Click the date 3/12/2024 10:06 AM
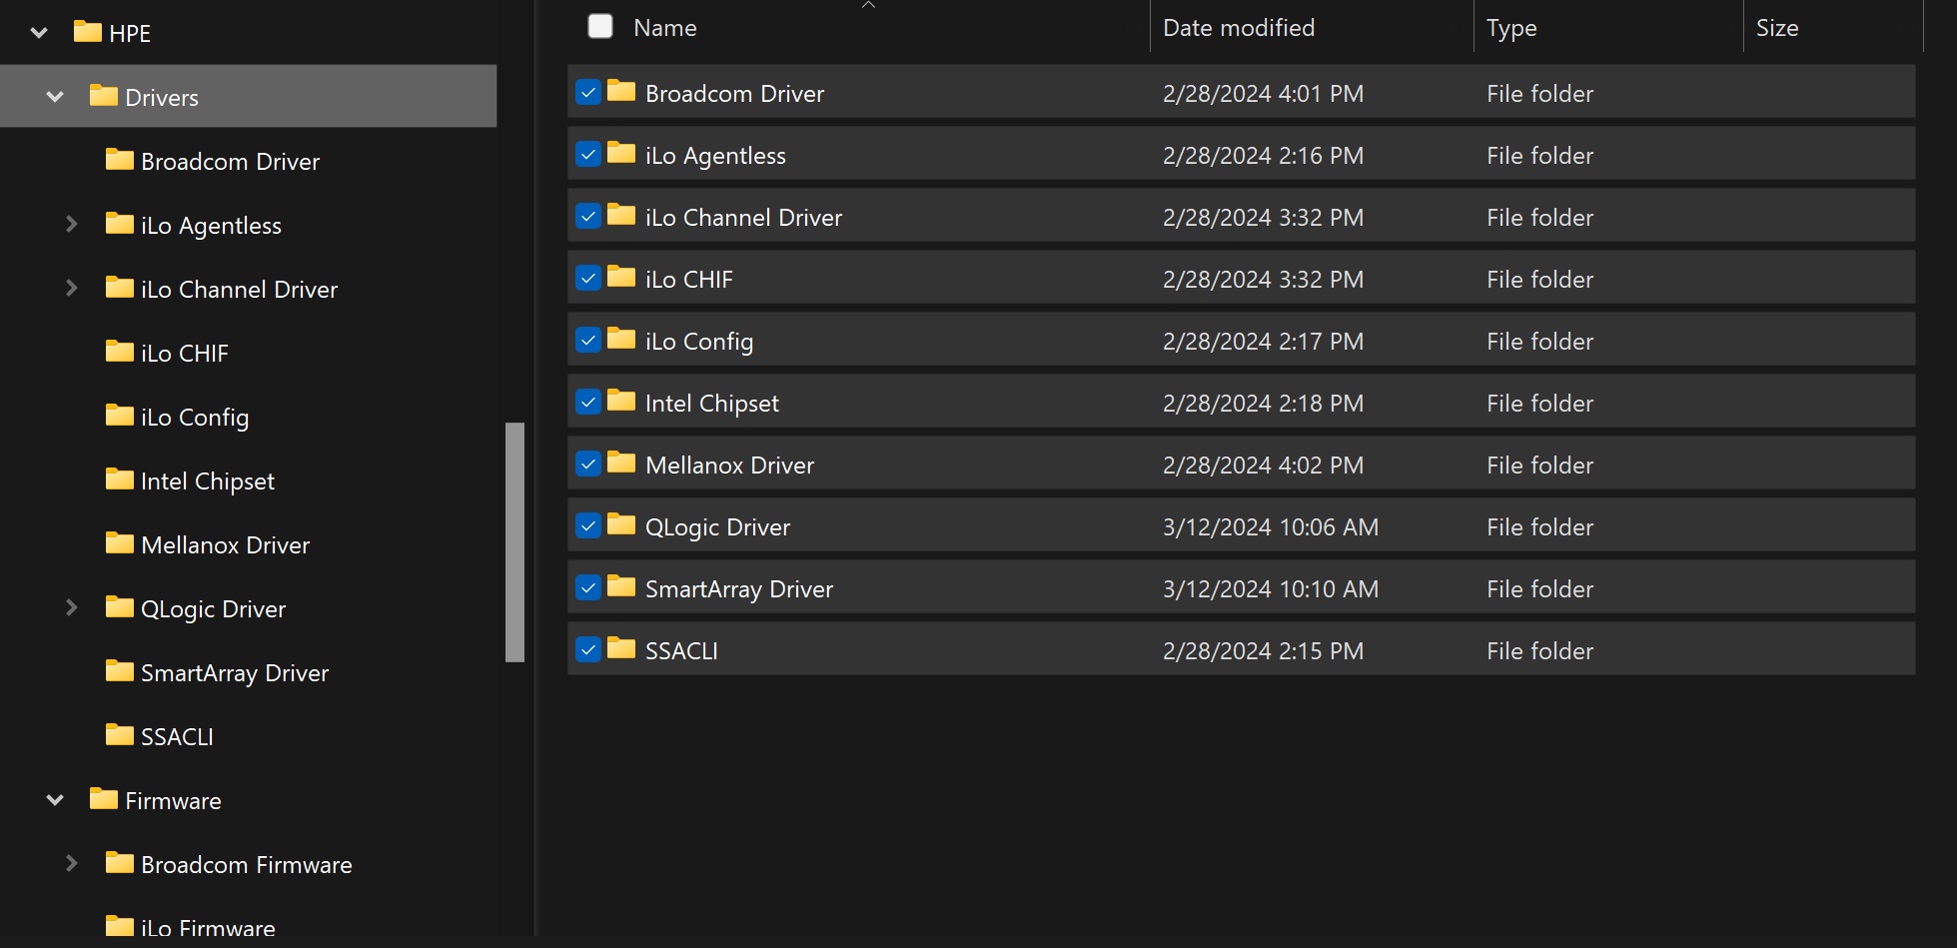This screenshot has height=948, width=1957. [x=1271, y=526]
